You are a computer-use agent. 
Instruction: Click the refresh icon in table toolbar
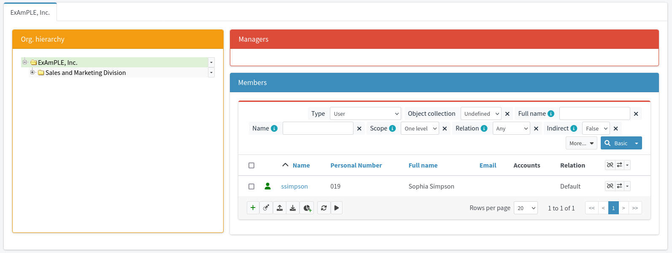click(324, 208)
